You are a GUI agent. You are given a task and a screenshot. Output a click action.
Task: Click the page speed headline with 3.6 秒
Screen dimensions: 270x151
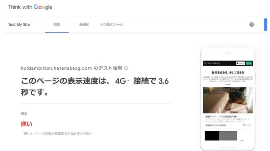pyautogui.click(x=95, y=86)
